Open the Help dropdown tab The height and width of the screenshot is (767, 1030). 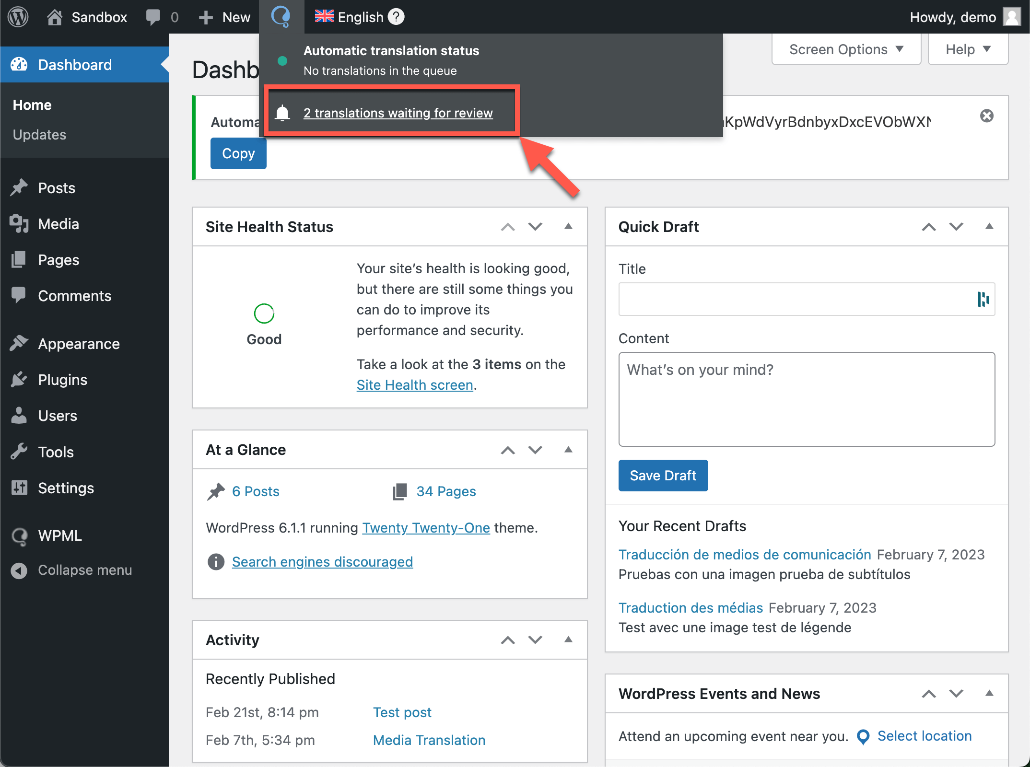click(968, 49)
